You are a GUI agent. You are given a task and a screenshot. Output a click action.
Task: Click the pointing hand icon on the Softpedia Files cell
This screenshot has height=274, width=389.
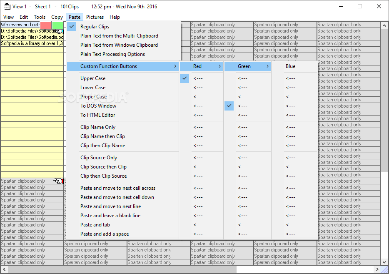(x=59, y=31)
